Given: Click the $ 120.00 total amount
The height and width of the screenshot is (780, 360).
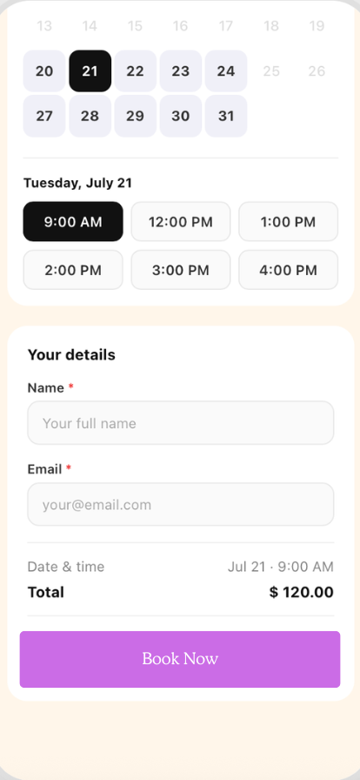Looking at the screenshot, I should coord(302,592).
